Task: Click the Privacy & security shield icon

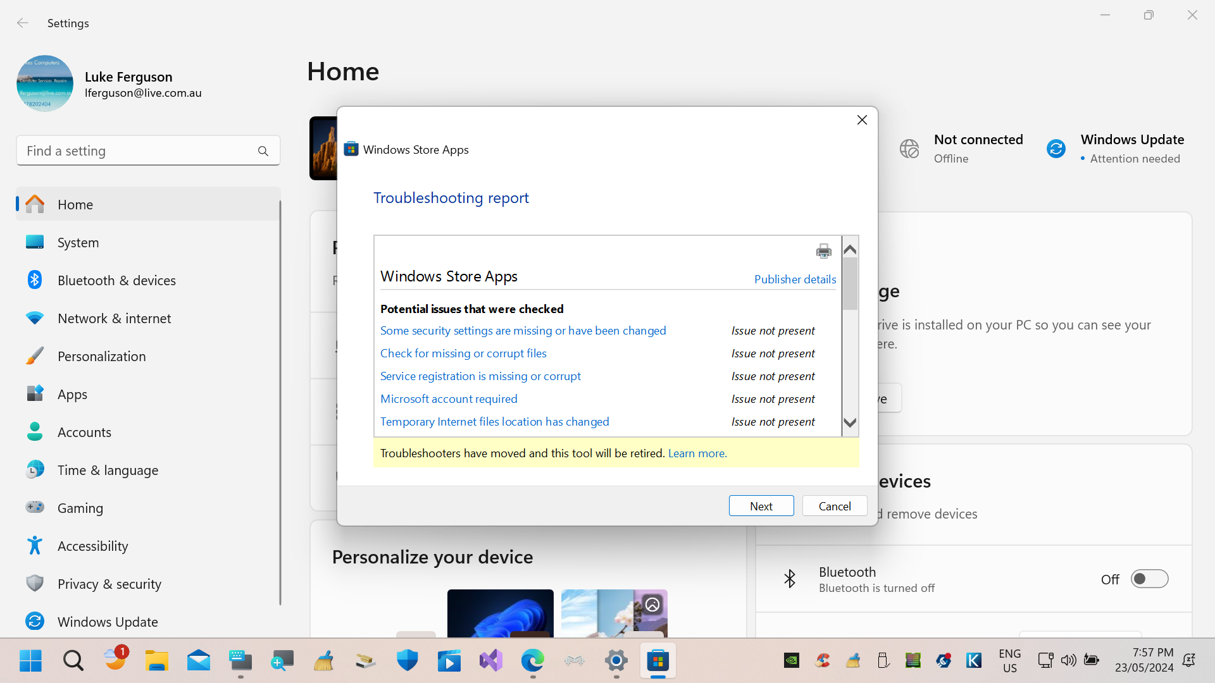Action: (x=35, y=583)
